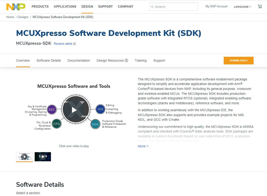Click the main page title heading
The image size is (267, 196).
109,33
